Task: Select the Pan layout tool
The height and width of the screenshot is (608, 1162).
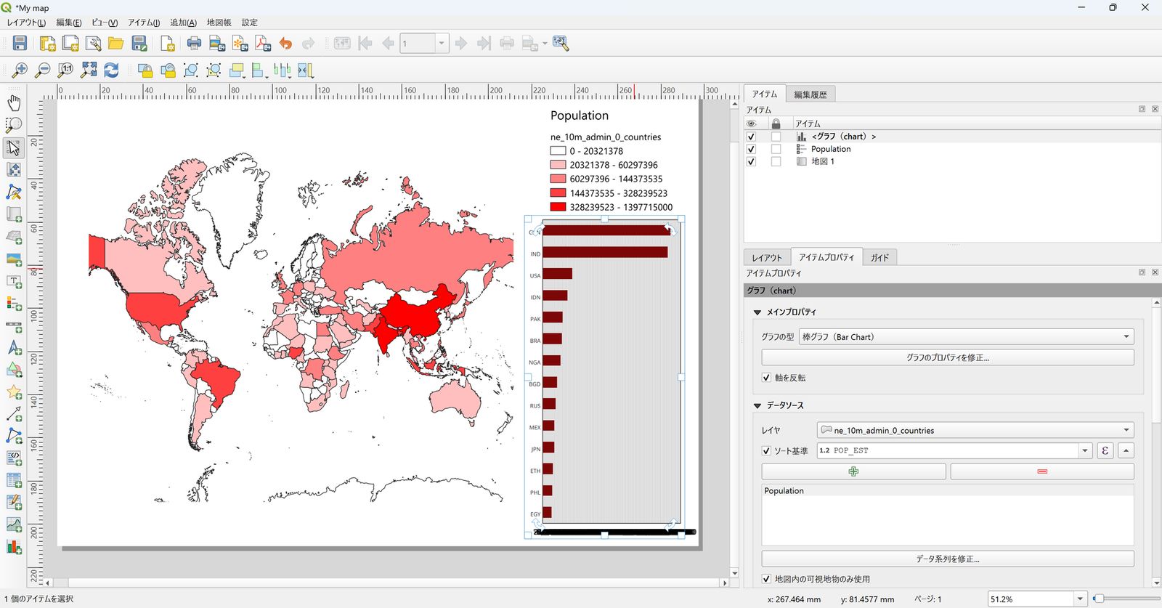Action: [14, 102]
